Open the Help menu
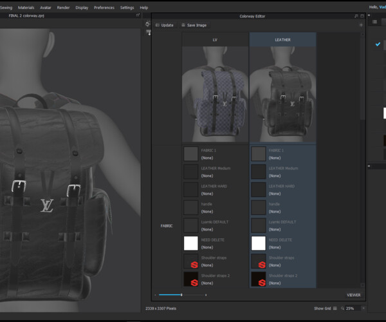386x322 pixels. tap(143, 8)
